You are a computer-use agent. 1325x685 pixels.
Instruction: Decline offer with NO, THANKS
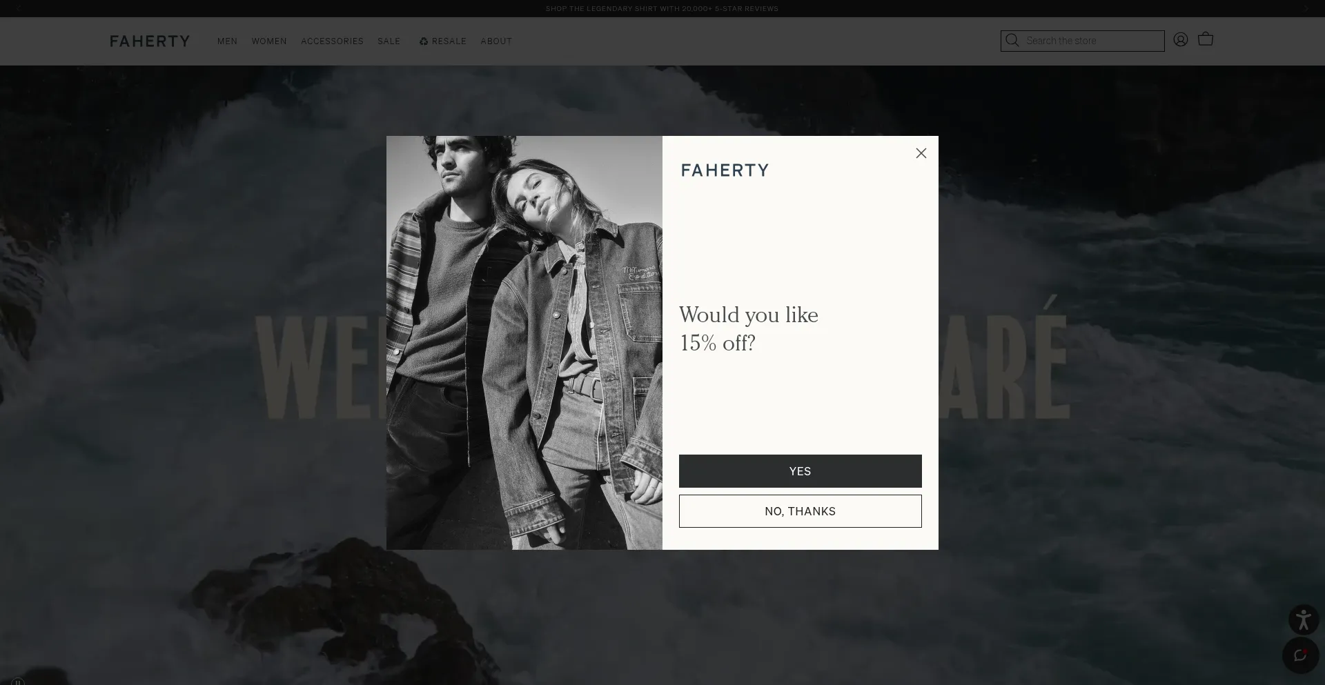(800, 511)
